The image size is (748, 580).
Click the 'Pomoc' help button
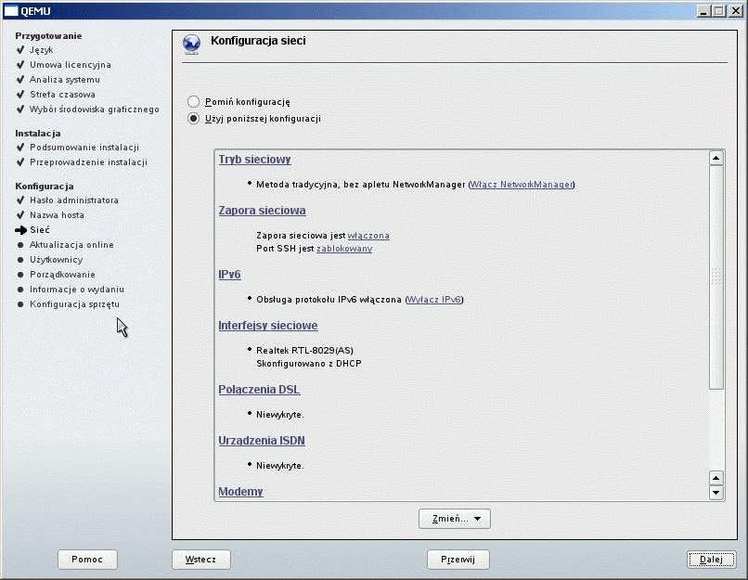click(86, 560)
